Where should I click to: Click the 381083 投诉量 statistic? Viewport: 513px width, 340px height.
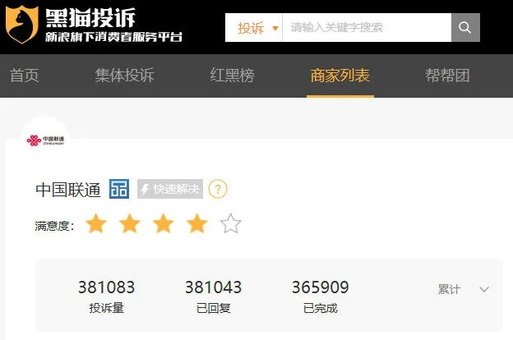pos(107,296)
